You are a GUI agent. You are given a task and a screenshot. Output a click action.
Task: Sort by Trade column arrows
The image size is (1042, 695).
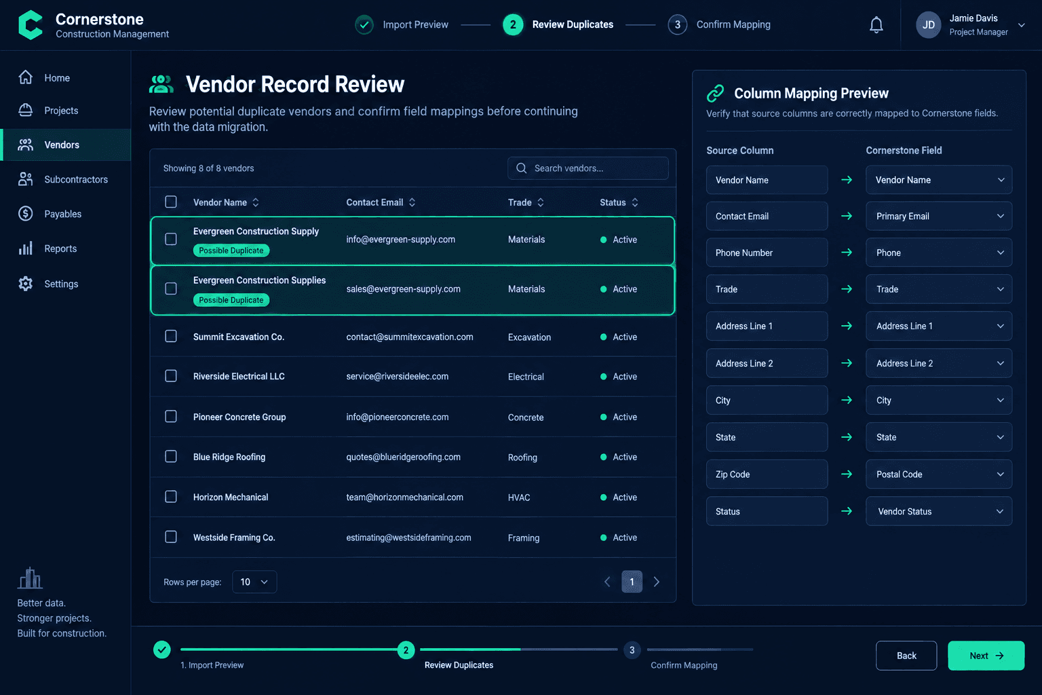[x=541, y=202]
